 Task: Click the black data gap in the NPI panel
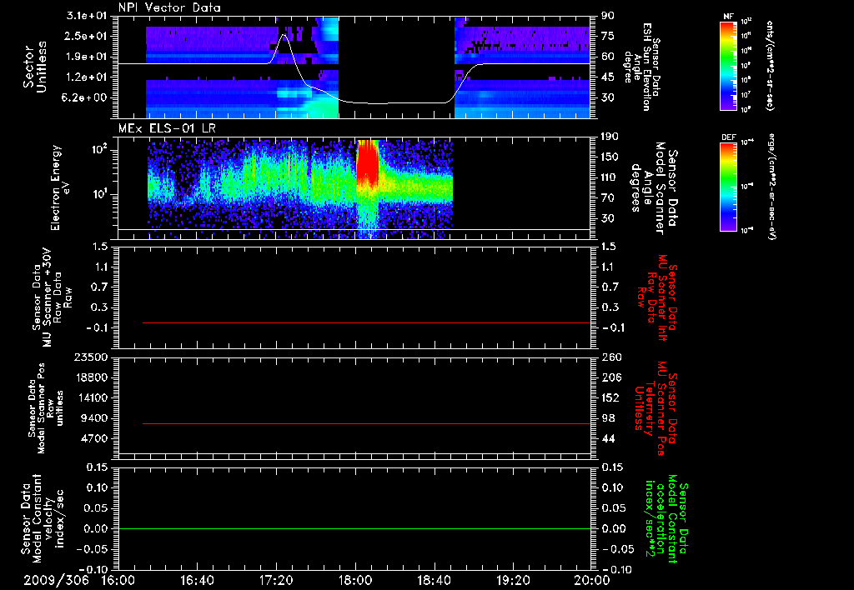click(x=396, y=67)
